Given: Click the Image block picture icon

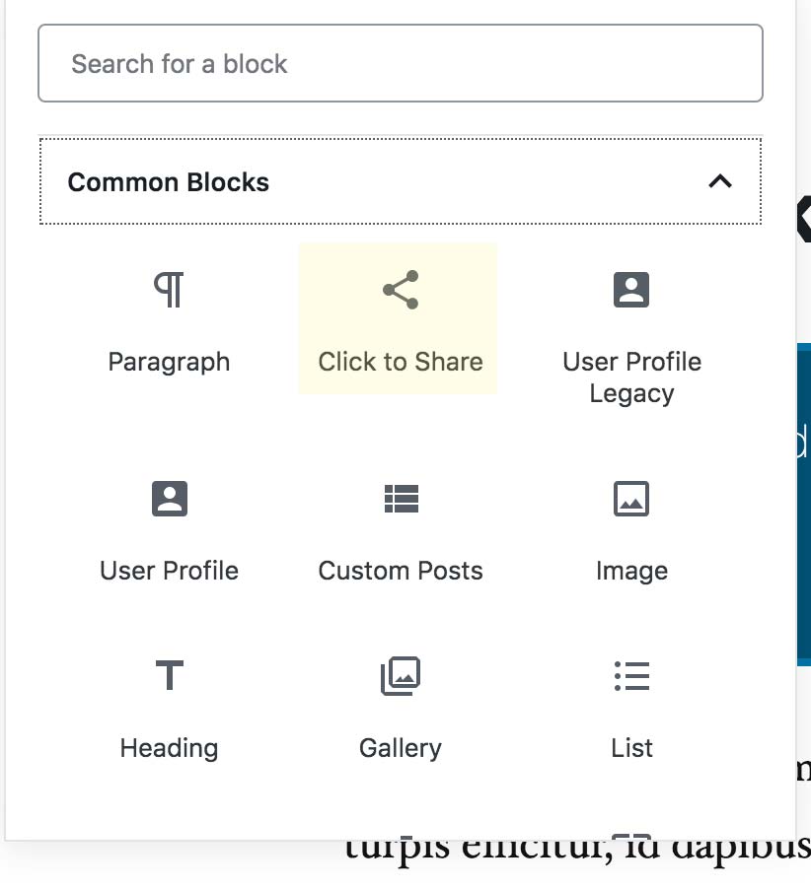Looking at the screenshot, I should [x=631, y=499].
